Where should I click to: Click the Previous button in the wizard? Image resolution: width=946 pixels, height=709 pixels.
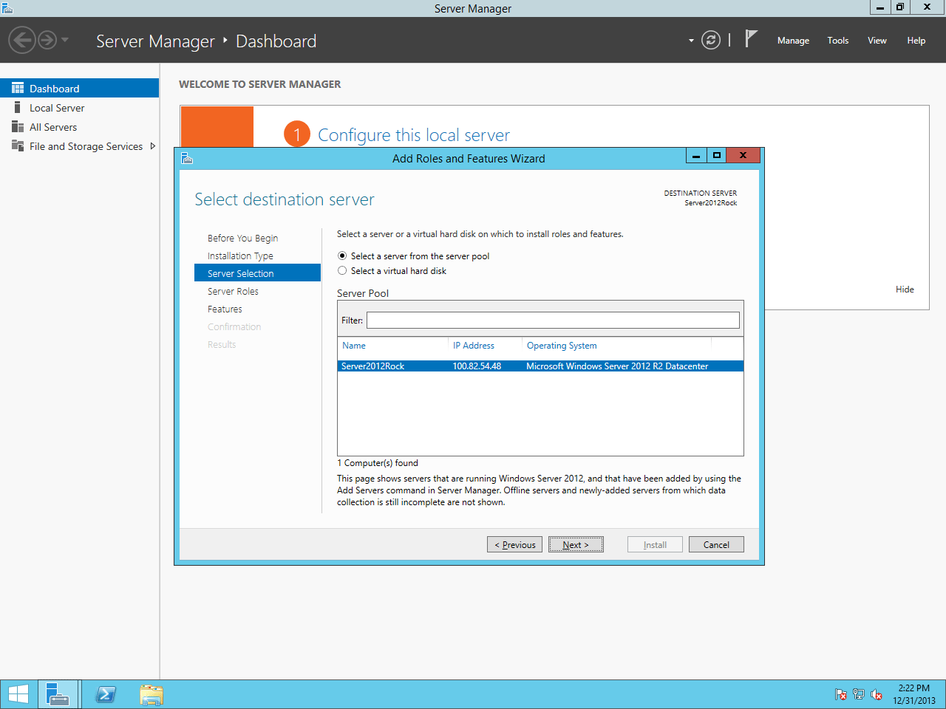click(x=514, y=544)
